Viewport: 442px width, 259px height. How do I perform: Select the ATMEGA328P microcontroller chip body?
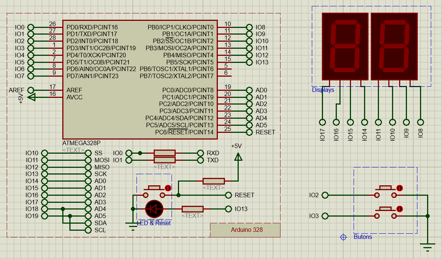140,80
